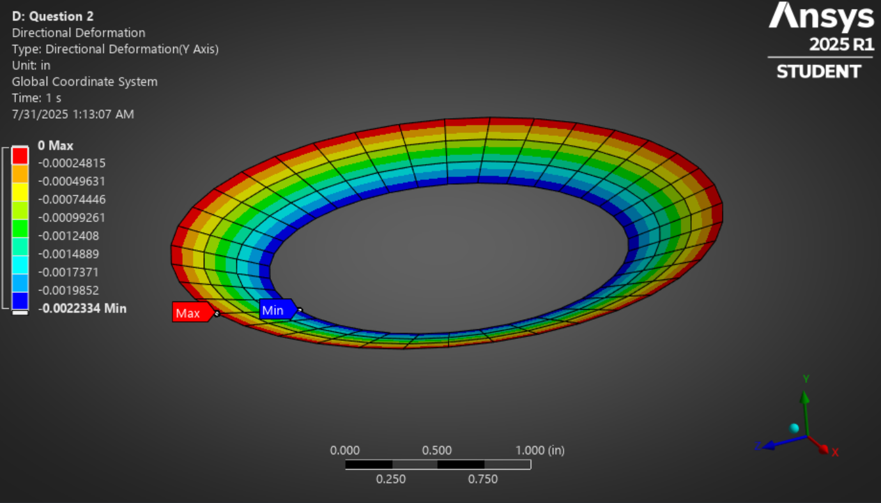Click legend value -0.00049631
Viewport: 881px width, 503px height.
point(72,181)
